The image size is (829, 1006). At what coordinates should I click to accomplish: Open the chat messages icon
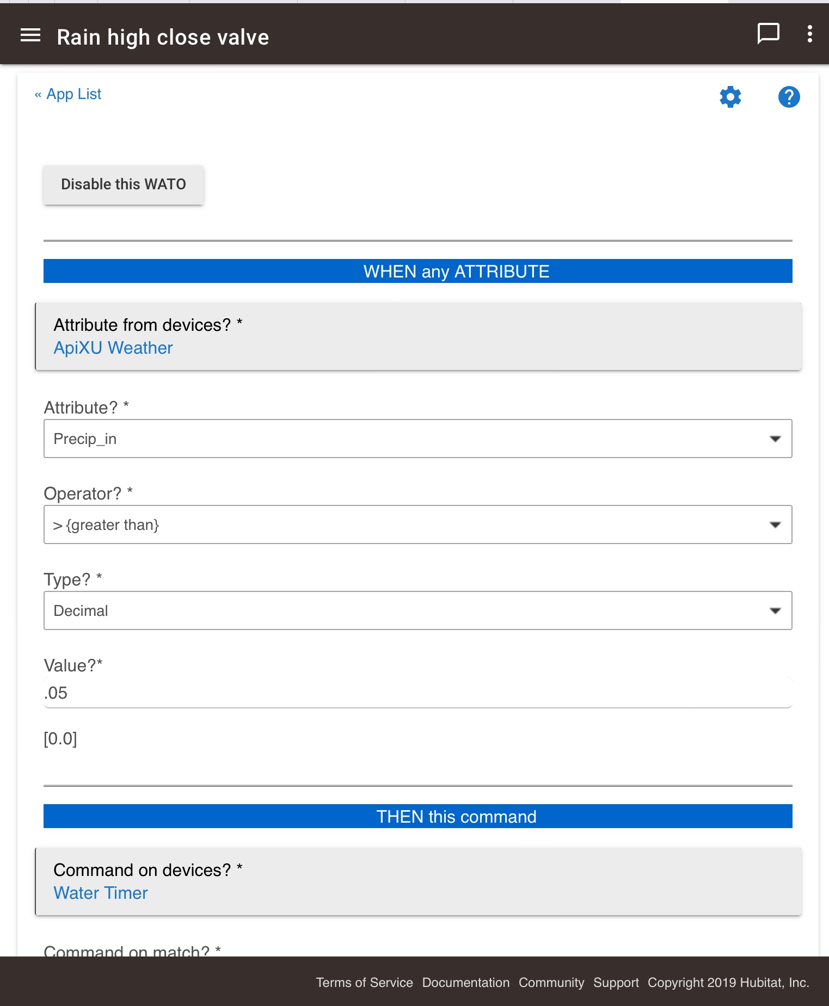[769, 34]
